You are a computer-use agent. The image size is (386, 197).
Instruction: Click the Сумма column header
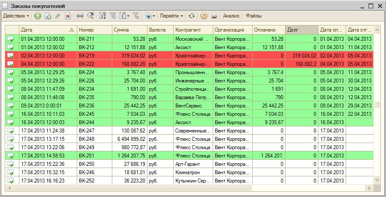pos(129,30)
